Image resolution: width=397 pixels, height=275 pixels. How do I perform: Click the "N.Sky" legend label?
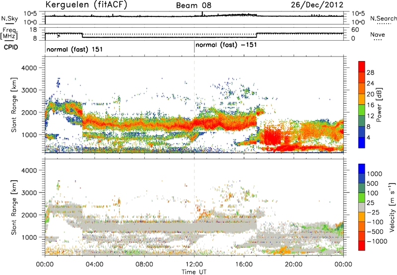(x=9, y=19)
